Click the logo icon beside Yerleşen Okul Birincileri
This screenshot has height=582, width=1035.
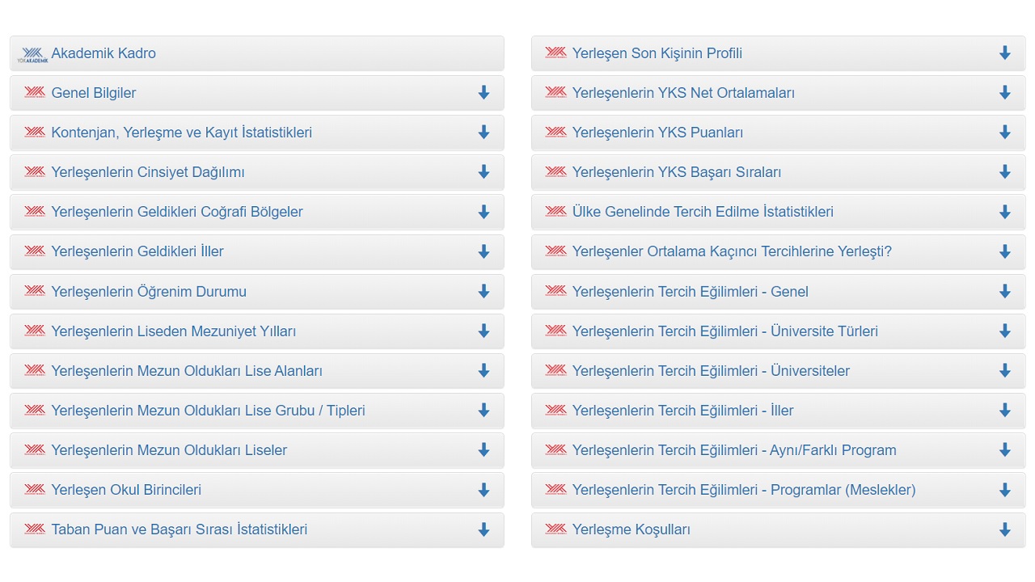[x=35, y=489]
